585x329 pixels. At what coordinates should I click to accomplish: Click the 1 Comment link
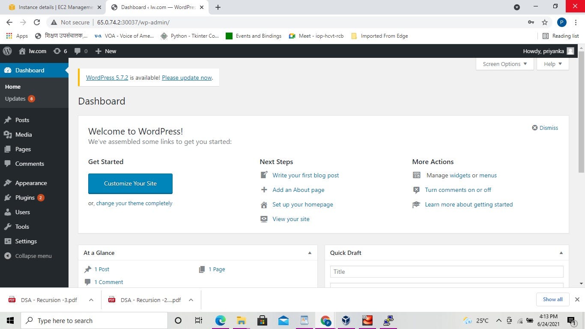pos(109,282)
